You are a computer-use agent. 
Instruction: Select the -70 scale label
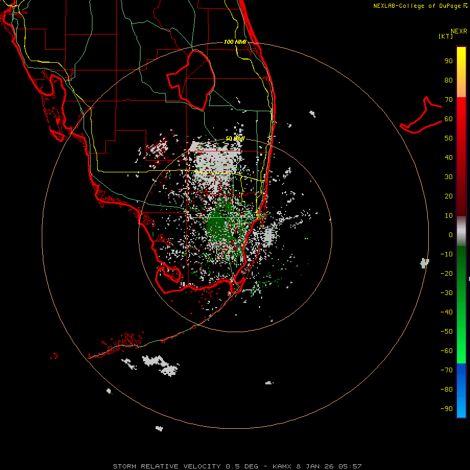pos(446,370)
